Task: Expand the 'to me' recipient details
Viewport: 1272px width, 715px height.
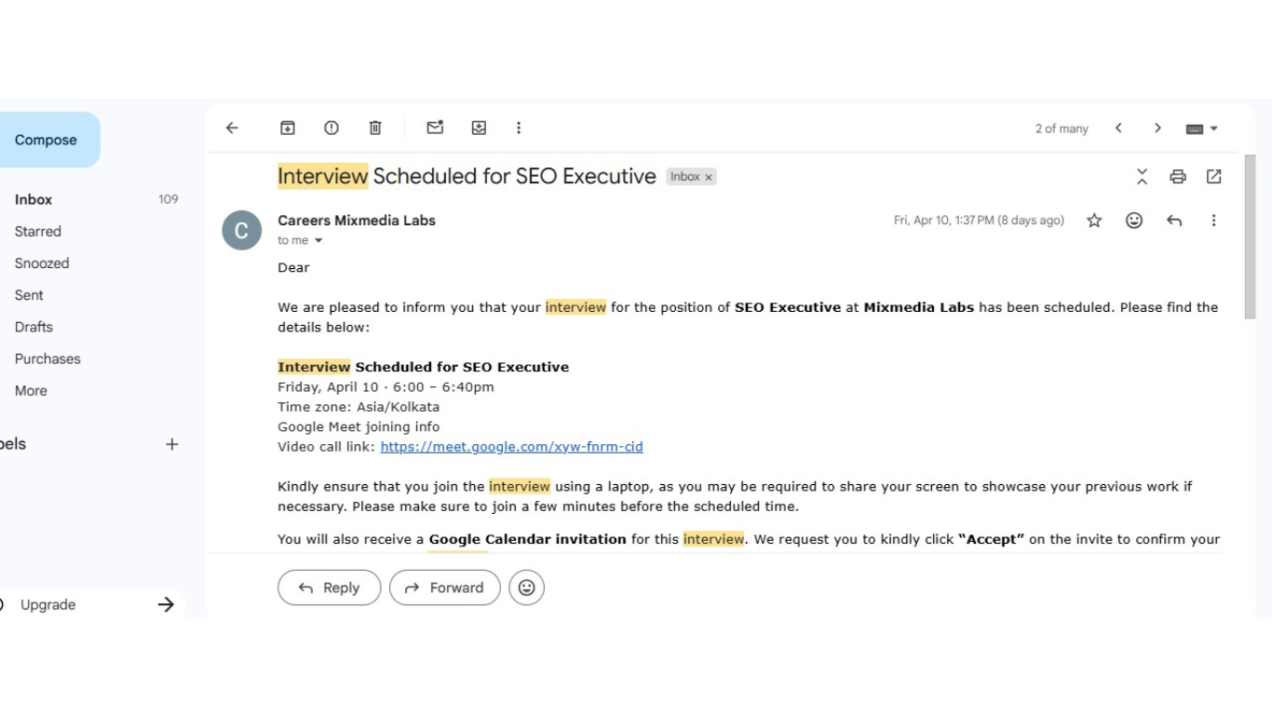Action: (x=318, y=240)
